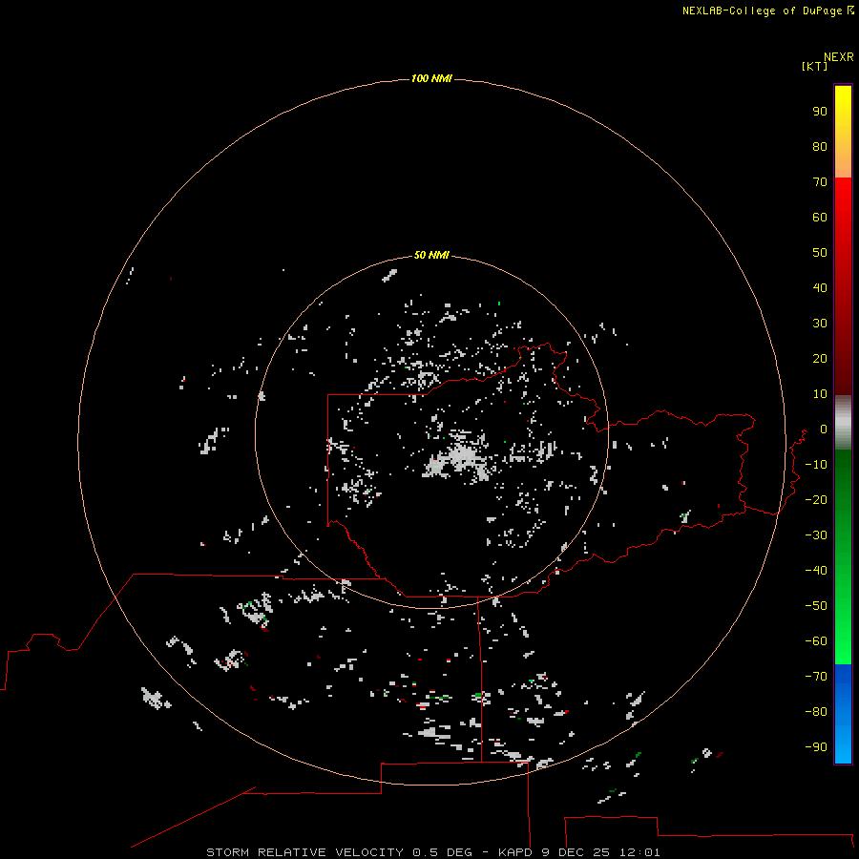Image resolution: width=859 pixels, height=859 pixels.
Task: Click the 0 value on velocity scale
Action: (824, 429)
